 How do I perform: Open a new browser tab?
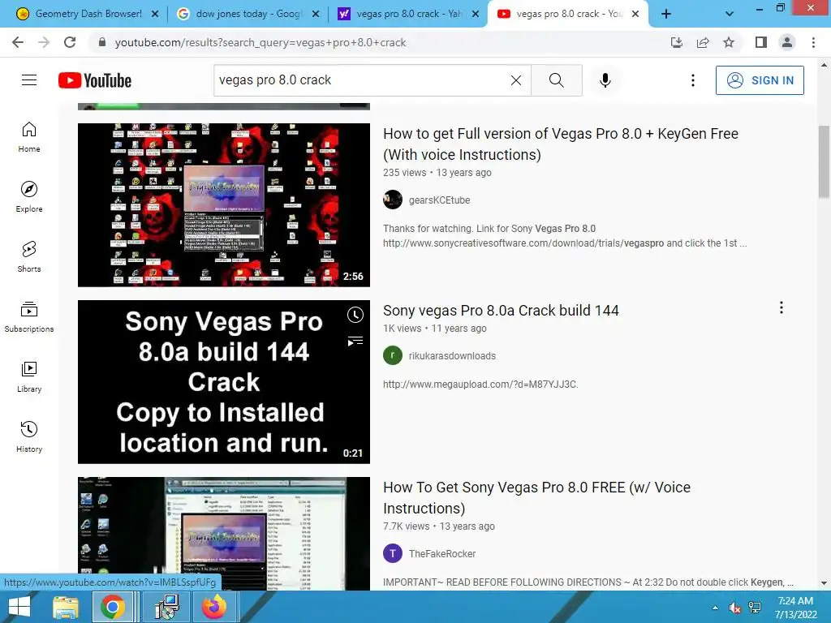click(666, 14)
